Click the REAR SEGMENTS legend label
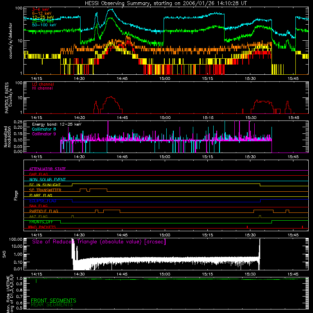The image size is (313, 313). (x=52, y=305)
